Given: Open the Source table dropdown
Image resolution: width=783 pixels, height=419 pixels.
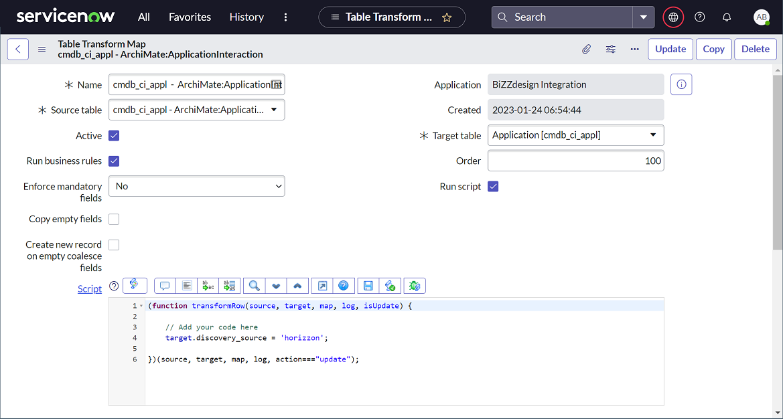Looking at the screenshot, I should (196, 110).
